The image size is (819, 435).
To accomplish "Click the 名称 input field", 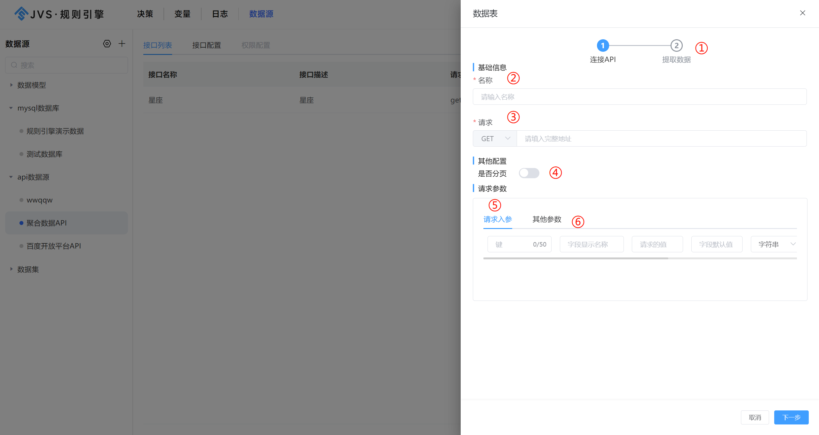I will 640,96.
